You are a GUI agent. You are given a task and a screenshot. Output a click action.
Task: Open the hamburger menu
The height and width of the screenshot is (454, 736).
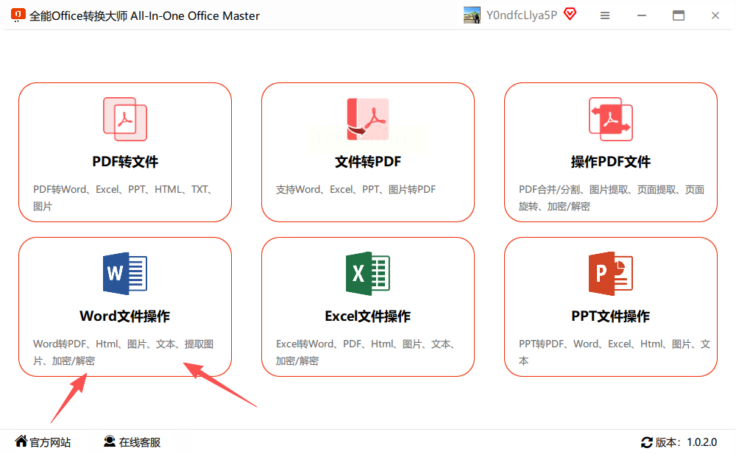605,15
